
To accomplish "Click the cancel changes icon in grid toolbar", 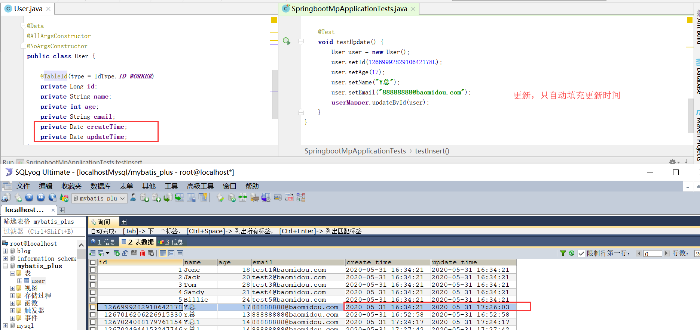I will click(x=151, y=253).
